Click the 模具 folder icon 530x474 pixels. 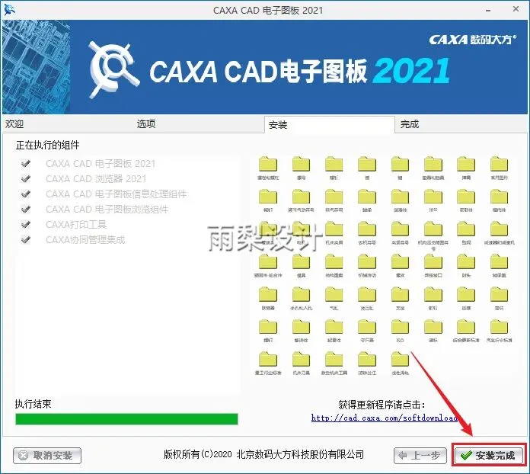tap(301, 262)
